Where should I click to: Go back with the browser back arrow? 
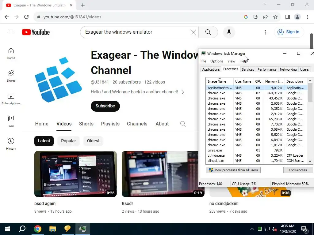[x=7, y=17]
